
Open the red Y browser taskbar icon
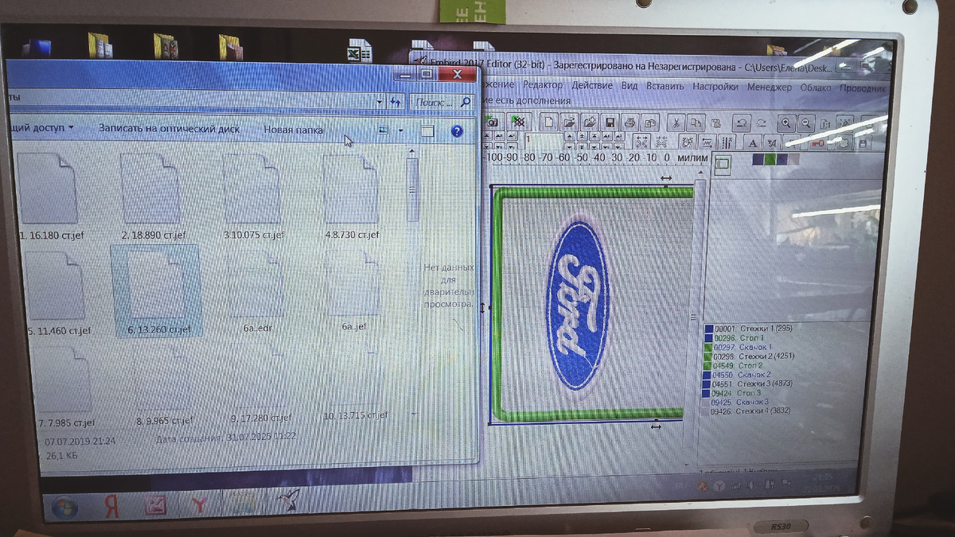click(200, 504)
